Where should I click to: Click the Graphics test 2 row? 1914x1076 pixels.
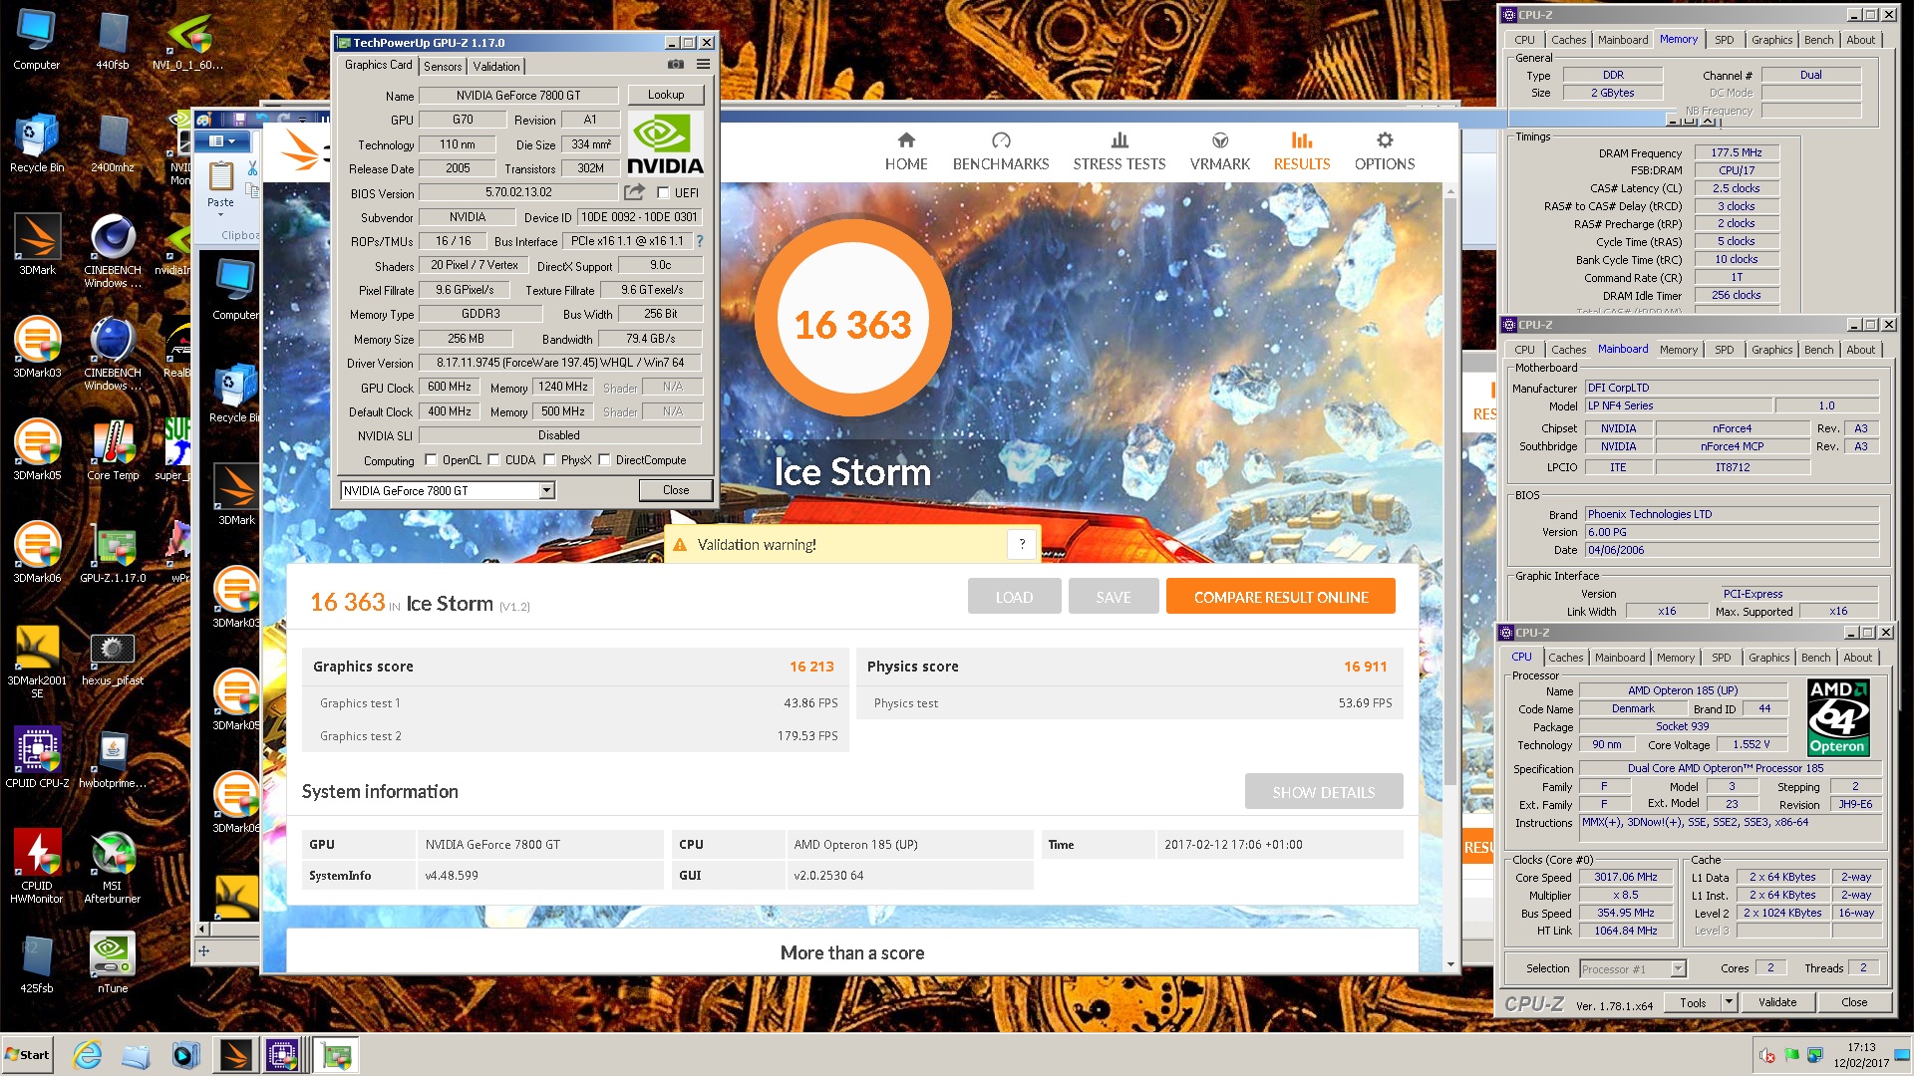(576, 735)
